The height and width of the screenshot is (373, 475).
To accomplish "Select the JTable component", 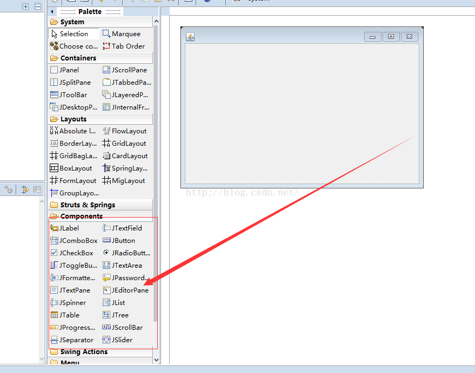I will coord(65,315).
